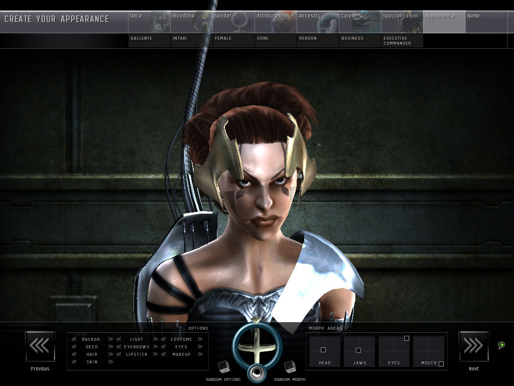The image size is (514, 386).
Task: Cycle BACKGR. option to previous
Action: (x=74, y=339)
